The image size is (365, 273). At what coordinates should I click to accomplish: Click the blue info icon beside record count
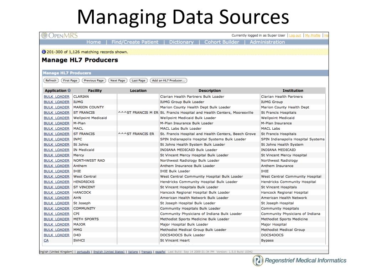coord(44,52)
